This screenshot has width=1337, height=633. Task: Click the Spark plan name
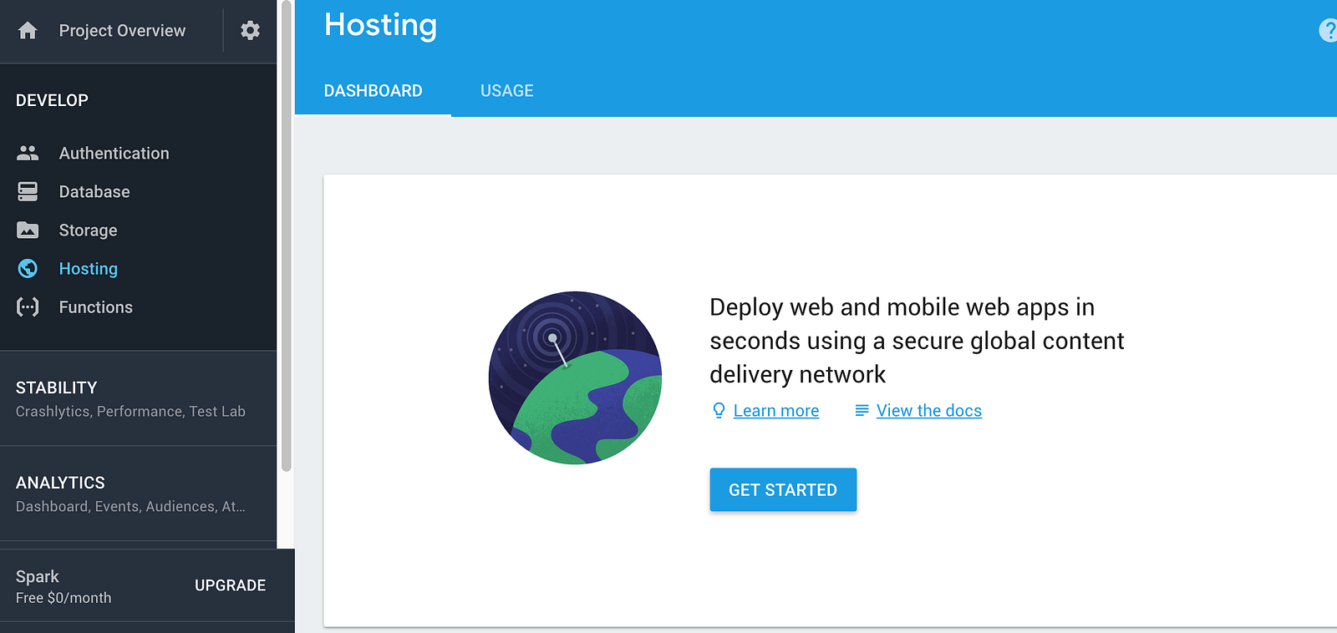[x=38, y=576]
